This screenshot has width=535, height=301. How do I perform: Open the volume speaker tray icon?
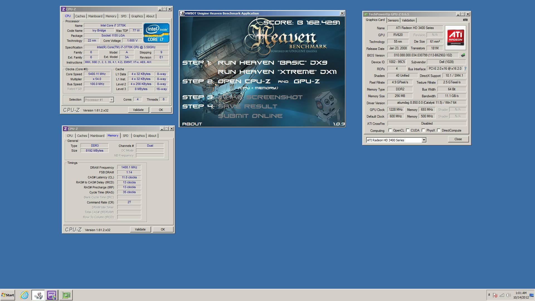509,295
